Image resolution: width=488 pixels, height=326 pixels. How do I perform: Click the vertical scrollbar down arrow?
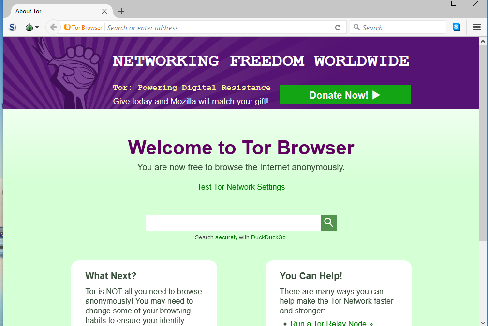point(483,323)
